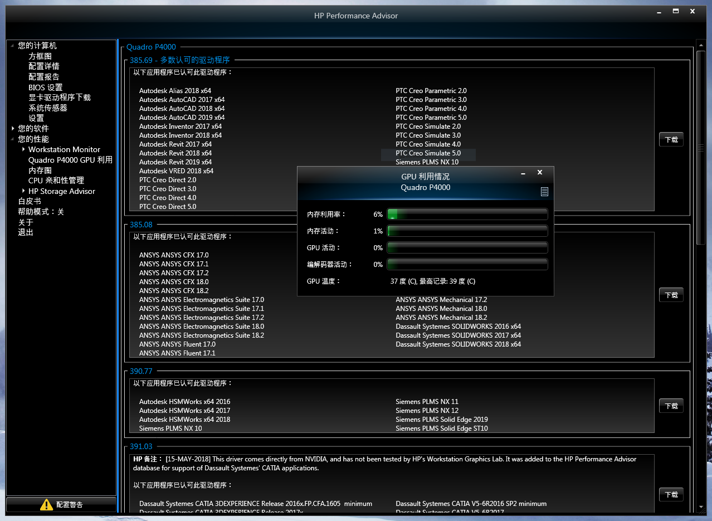Open 内存图 in the sidebar
This screenshot has height=521, width=712.
click(40, 171)
